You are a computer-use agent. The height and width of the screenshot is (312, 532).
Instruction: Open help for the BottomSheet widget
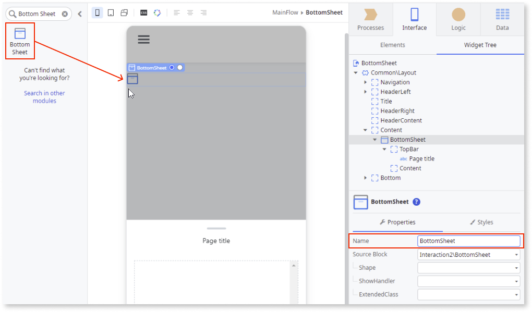pyautogui.click(x=416, y=202)
